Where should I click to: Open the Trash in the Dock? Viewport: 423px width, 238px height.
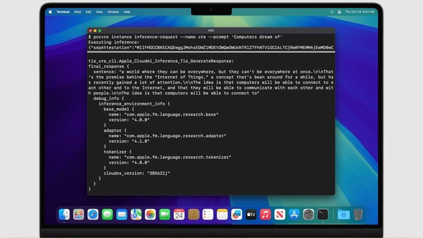(358, 215)
